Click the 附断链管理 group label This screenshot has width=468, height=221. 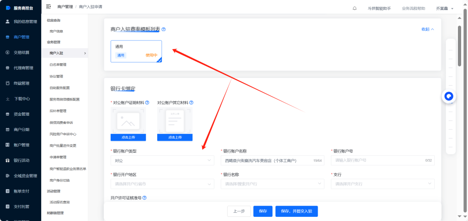click(55, 213)
